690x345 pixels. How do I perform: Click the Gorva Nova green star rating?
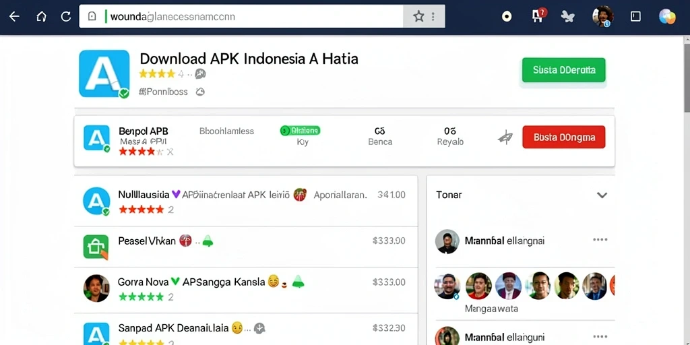(x=142, y=297)
